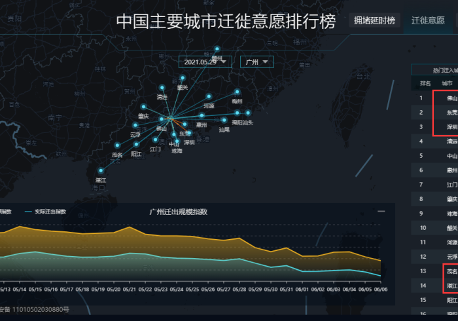
Task: Select the 珠海 map node
Action: pyautogui.click(x=177, y=142)
